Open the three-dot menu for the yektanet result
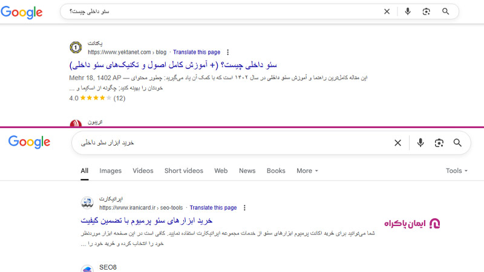Screen dimensions: 484x272 point(228,52)
